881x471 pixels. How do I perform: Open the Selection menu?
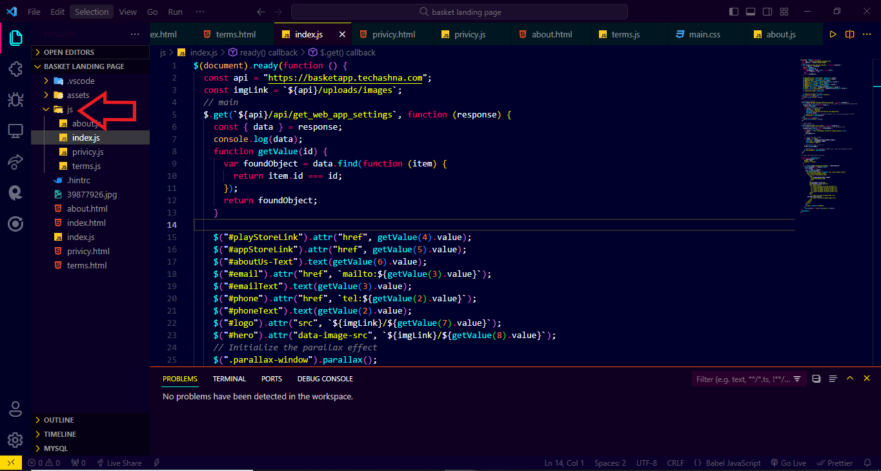click(x=92, y=12)
